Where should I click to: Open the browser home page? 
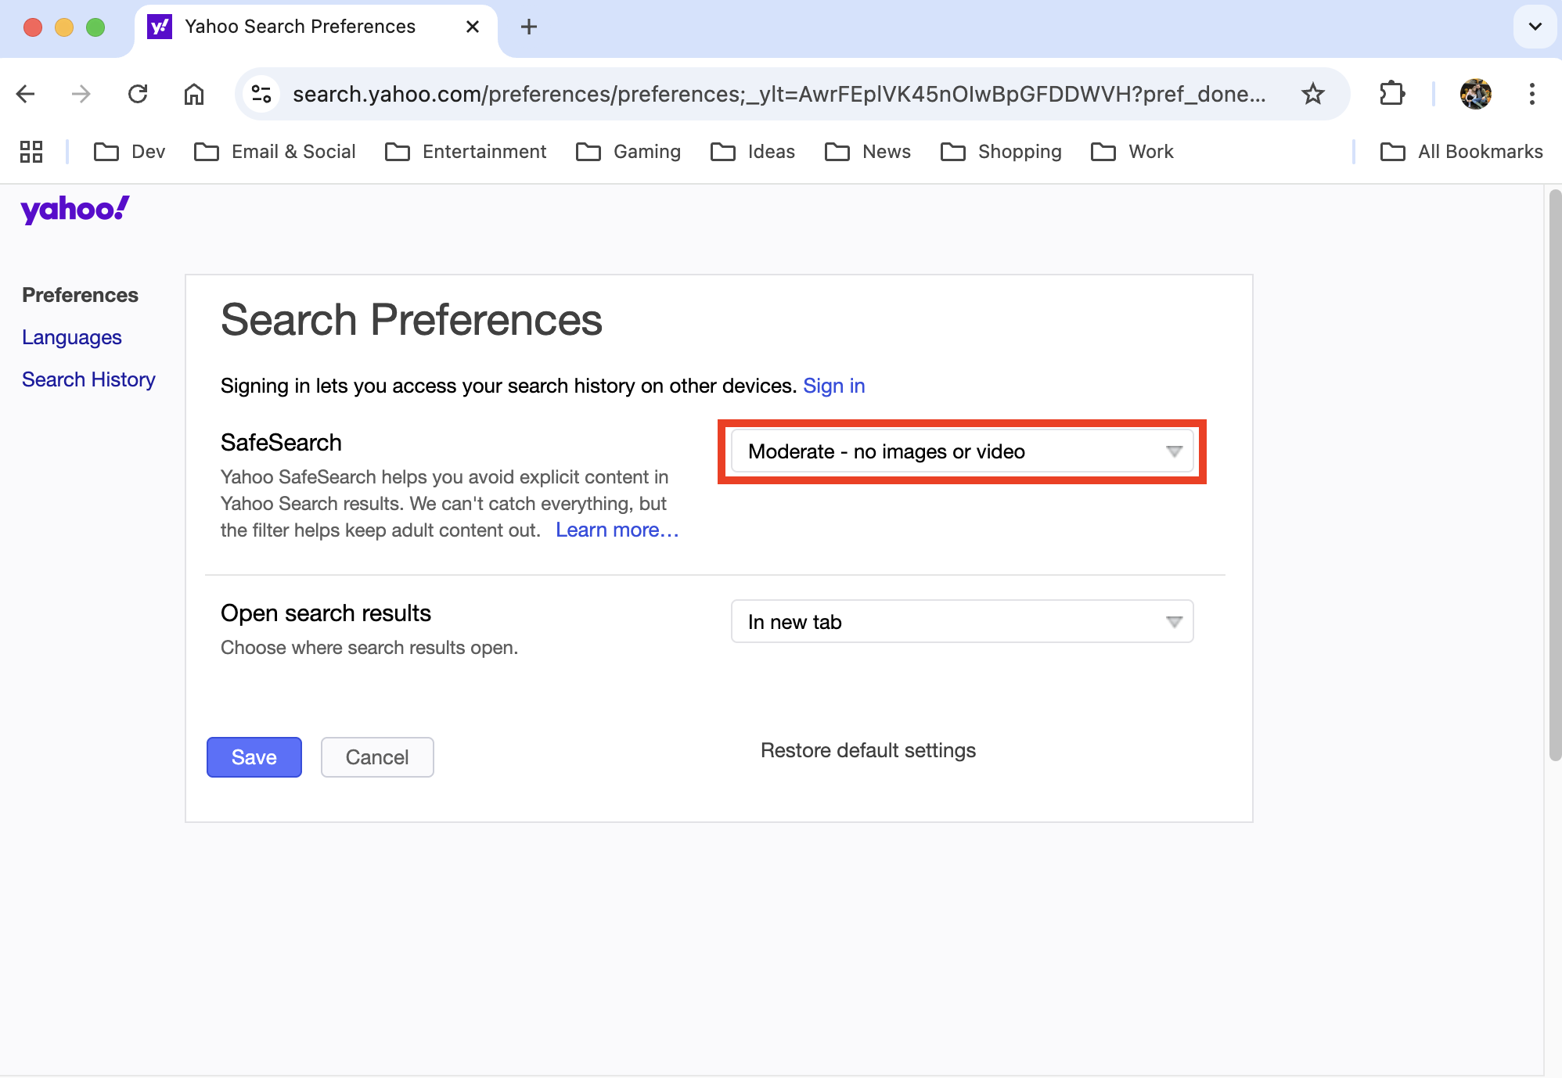click(194, 95)
